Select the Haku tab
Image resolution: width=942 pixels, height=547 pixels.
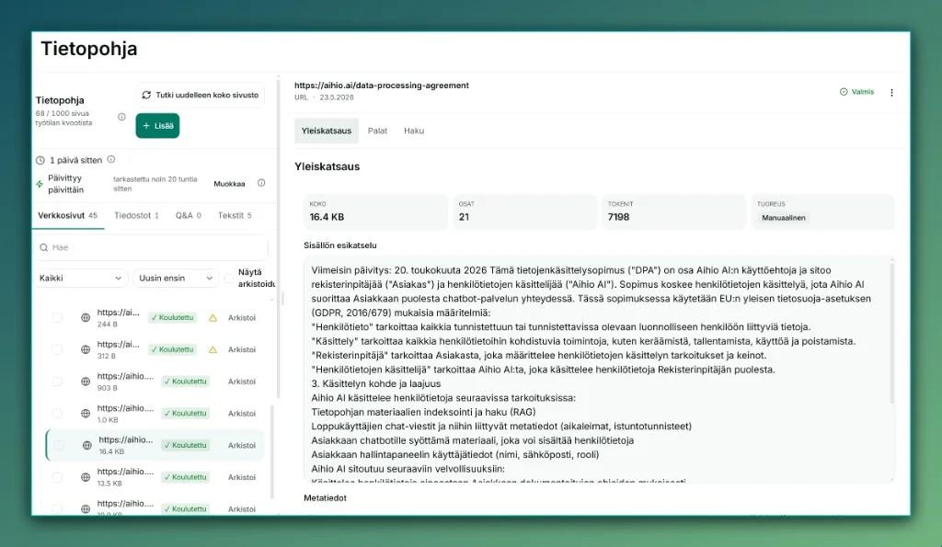point(414,131)
